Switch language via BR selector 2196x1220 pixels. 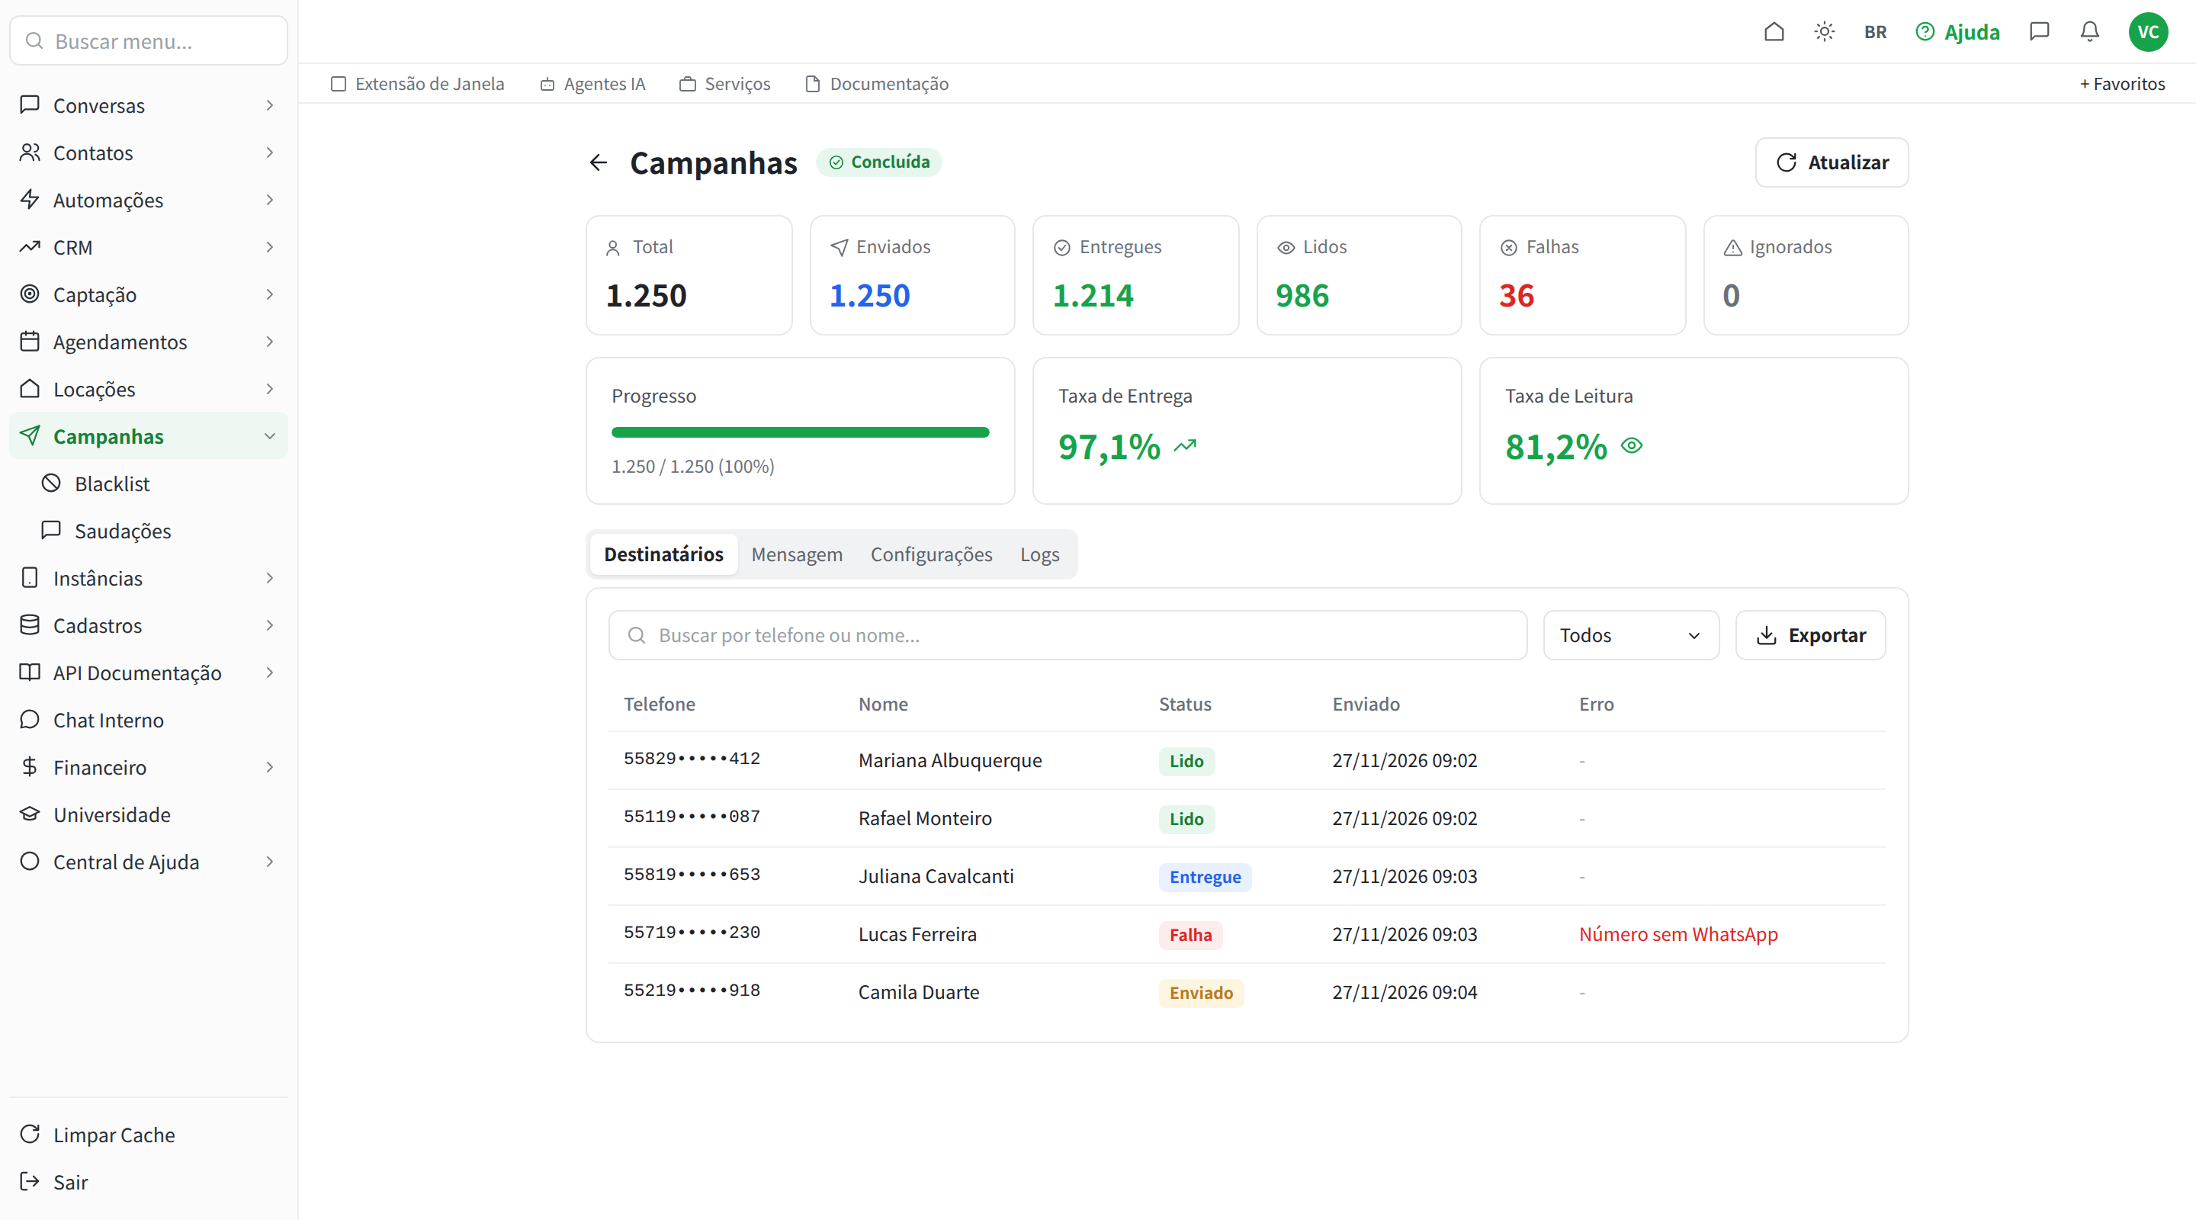tap(1875, 31)
